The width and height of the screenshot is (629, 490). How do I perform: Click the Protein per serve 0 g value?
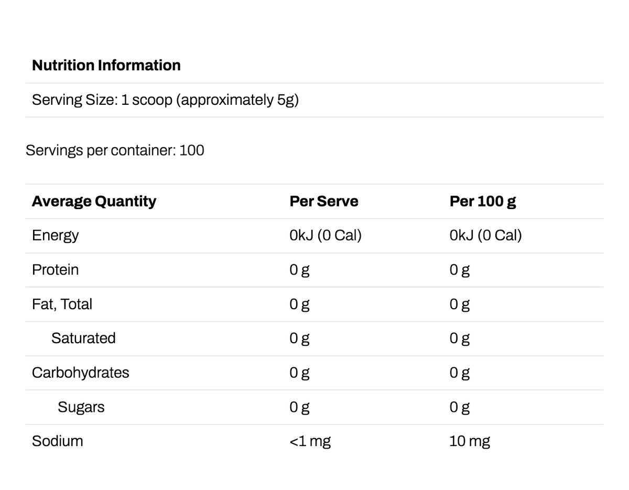(x=300, y=270)
